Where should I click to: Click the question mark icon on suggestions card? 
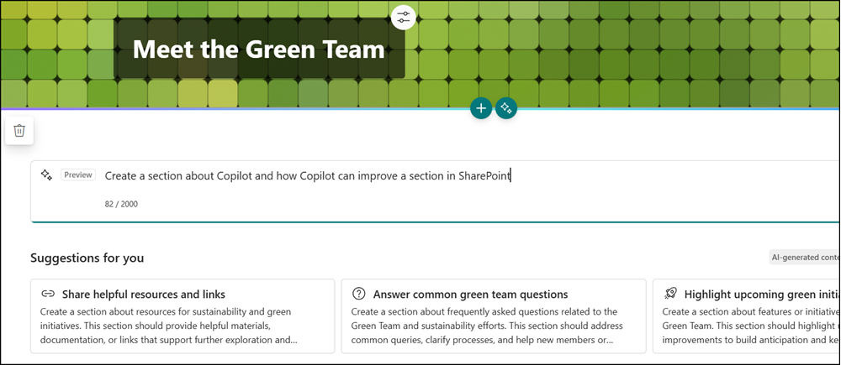click(x=359, y=294)
